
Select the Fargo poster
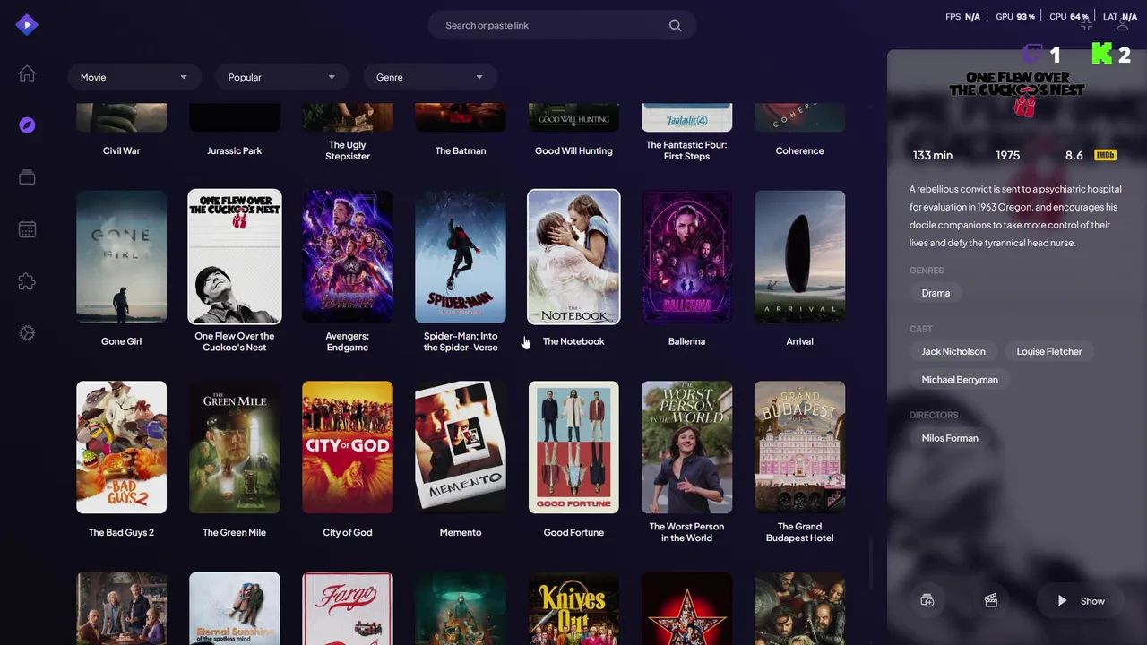coord(348,608)
